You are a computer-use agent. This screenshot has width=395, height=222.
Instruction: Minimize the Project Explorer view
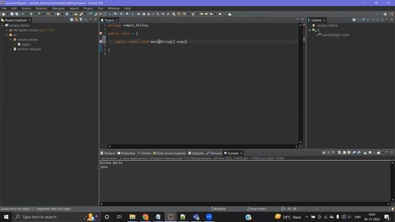91,20
